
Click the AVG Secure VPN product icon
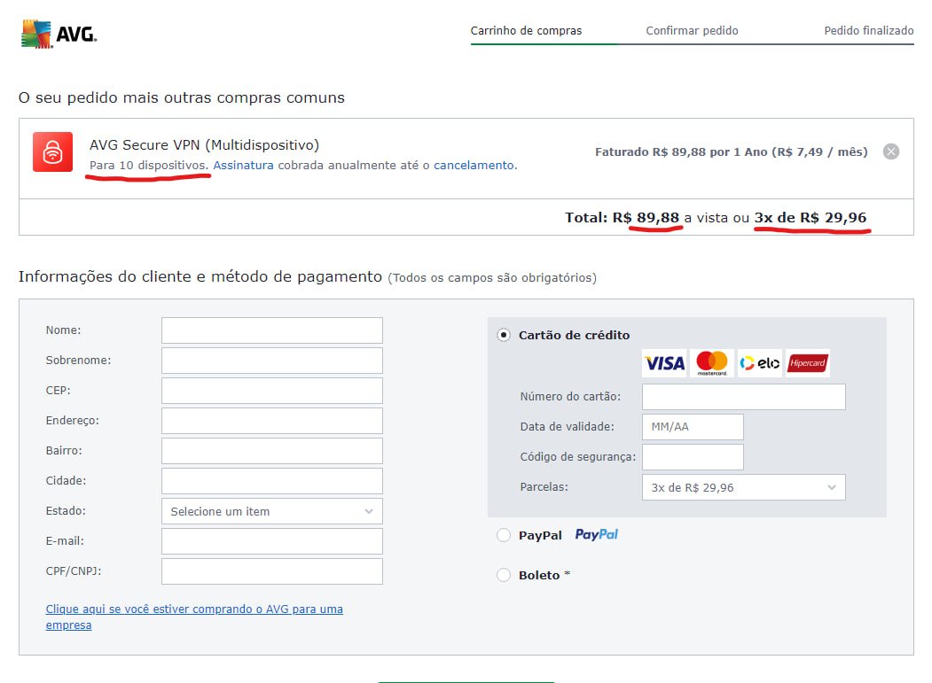click(x=53, y=152)
